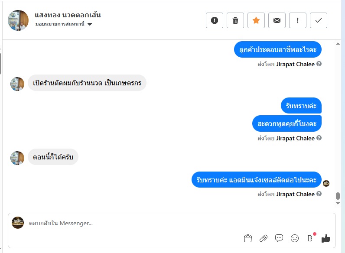Viewport: 345px width, 253px height.
Task: Mark conversation as spam using the exclamation circle icon
Action: (214, 20)
